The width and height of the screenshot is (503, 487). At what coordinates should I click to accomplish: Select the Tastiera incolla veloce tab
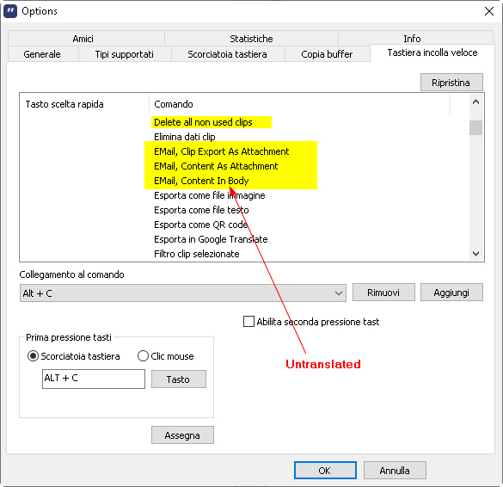[432, 52]
